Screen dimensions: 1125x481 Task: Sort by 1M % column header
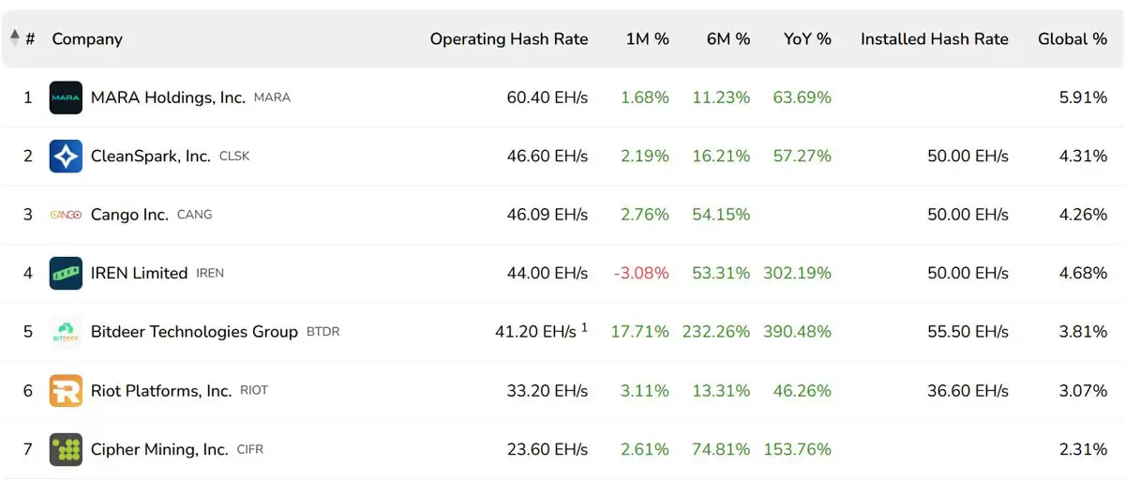click(x=647, y=39)
